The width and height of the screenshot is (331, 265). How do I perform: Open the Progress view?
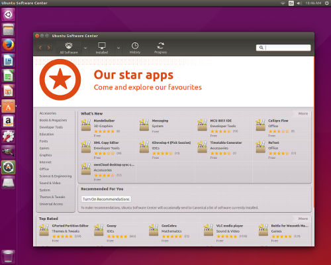point(160,48)
